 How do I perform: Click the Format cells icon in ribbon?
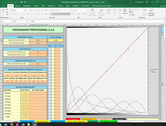[125, 12]
